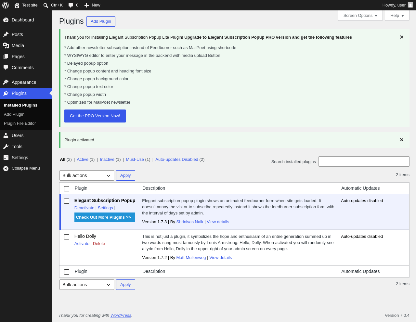View details for Elegant Subscription Popup
This screenshot has width=416, height=322.
point(218,222)
